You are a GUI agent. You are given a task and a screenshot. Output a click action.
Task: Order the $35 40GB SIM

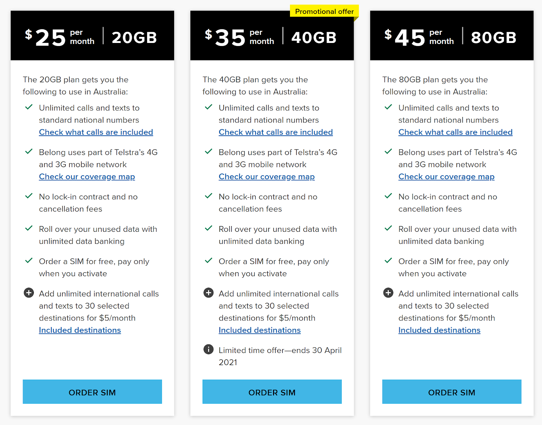tap(272, 392)
